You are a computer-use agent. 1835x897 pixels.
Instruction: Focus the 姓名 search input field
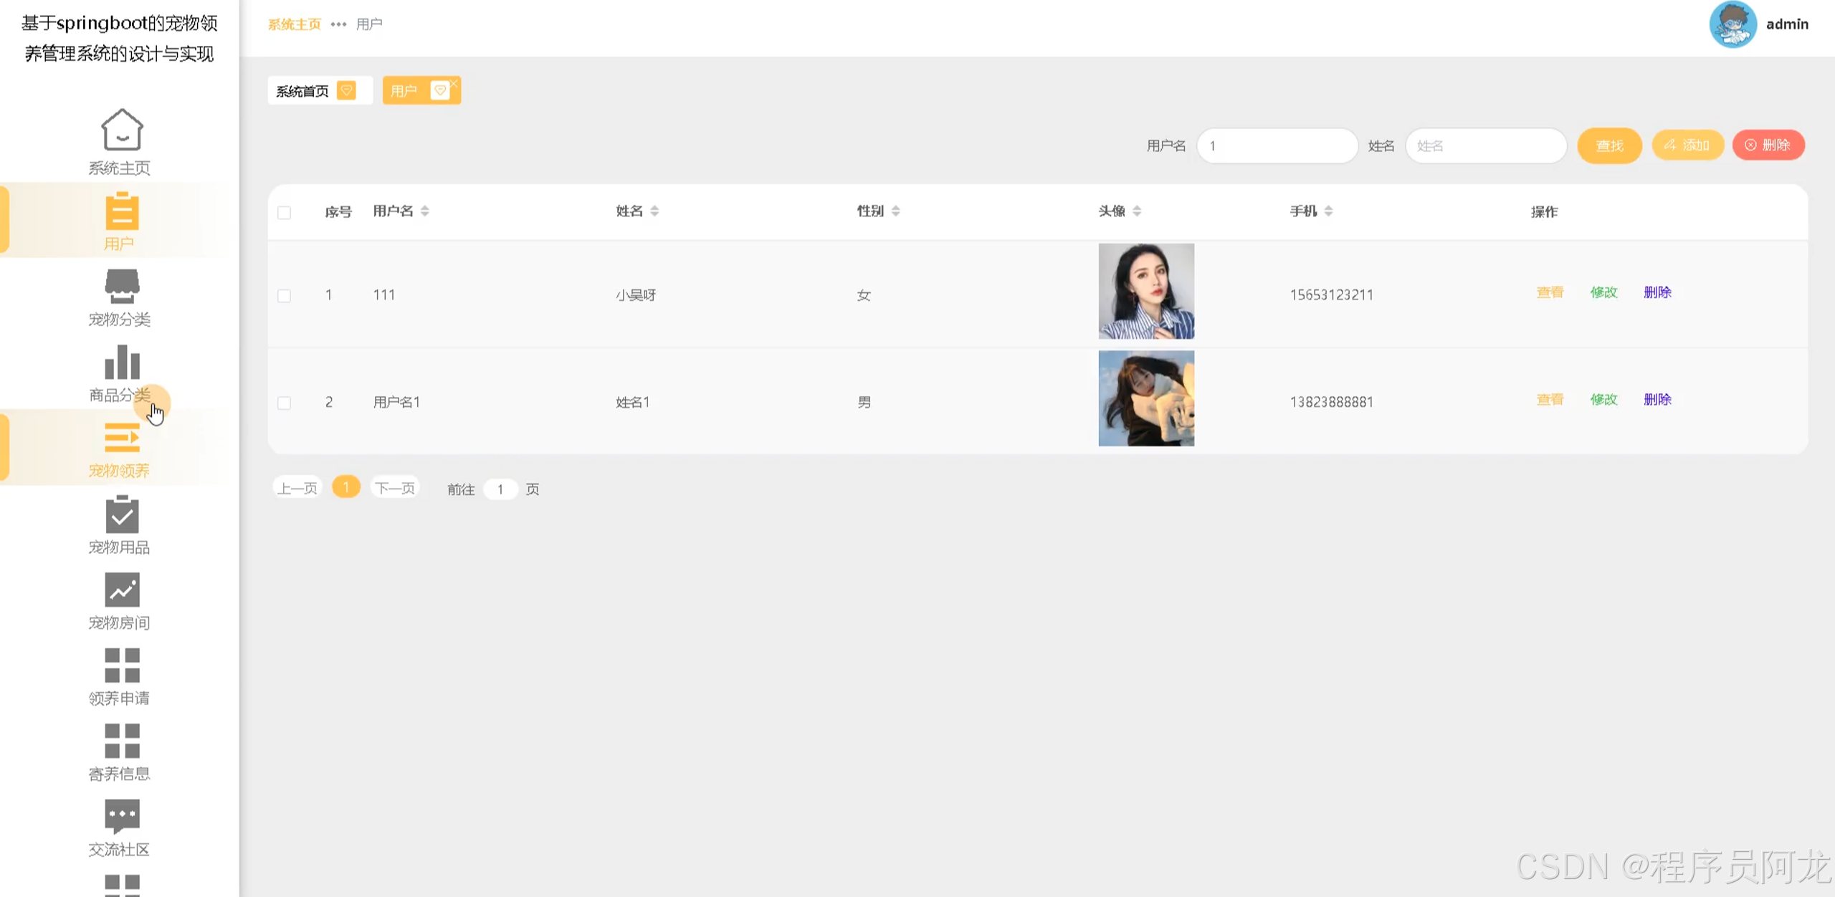1485,146
